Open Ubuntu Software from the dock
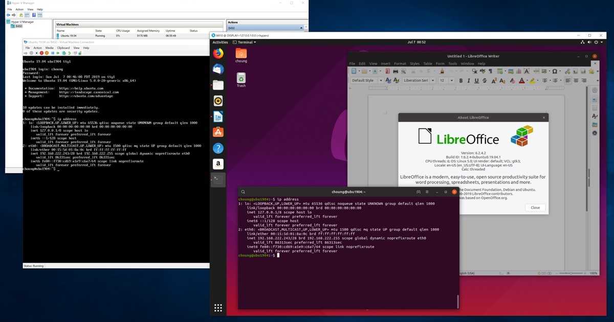 pos(218,132)
